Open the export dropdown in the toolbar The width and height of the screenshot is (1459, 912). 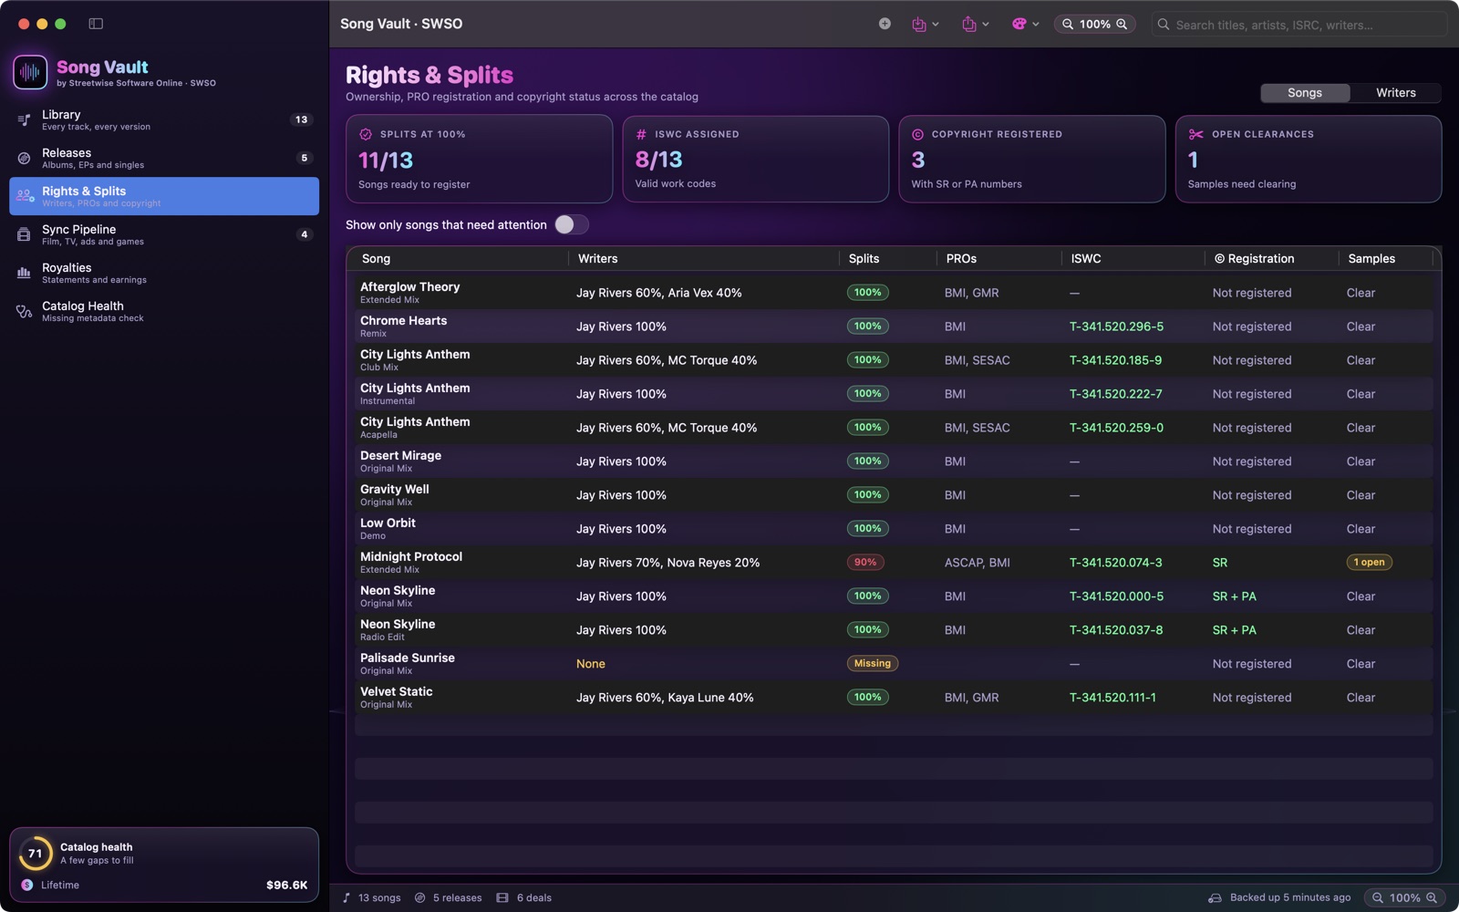975,25
